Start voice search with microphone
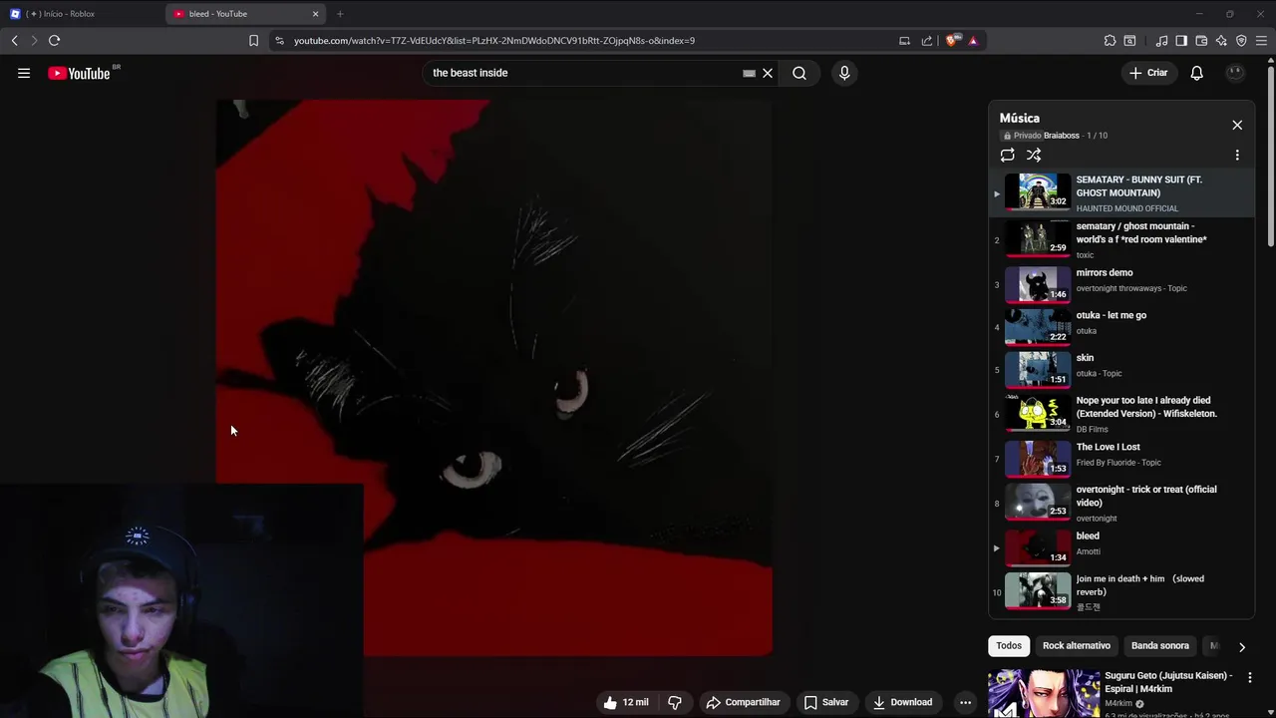The width and height of the screenshot is (1276, 718). (x=844, y=73)
